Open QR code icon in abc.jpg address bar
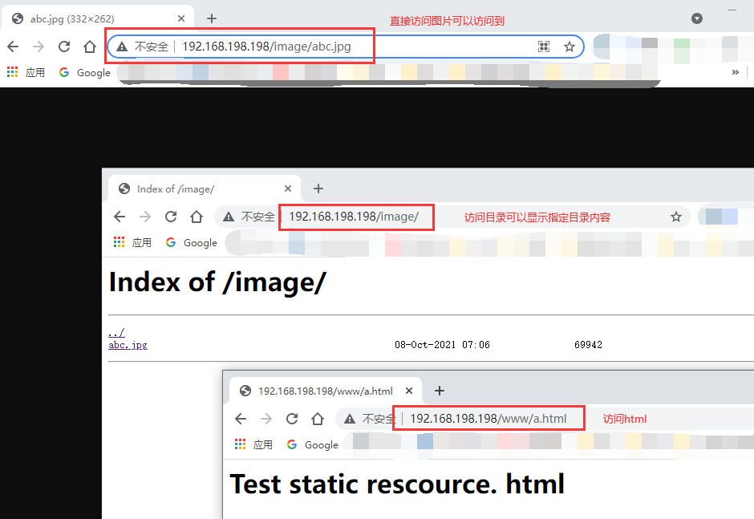Screen dimensions: 754x519 click(544, 47)
